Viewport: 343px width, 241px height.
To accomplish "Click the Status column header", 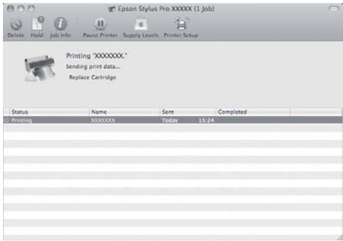I will [x=49, y=112].
